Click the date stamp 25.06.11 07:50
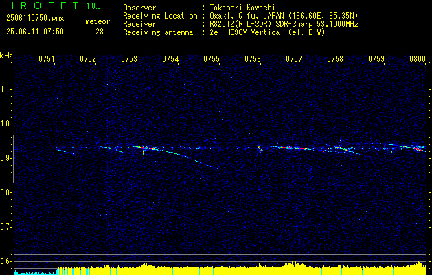Screen dimensions: 432x275 pos(35,32)
